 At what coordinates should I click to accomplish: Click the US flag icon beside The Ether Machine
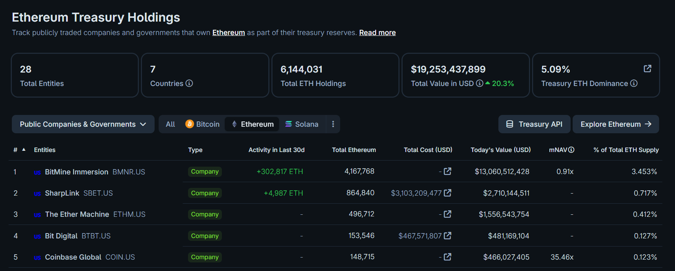pos(37,215)
